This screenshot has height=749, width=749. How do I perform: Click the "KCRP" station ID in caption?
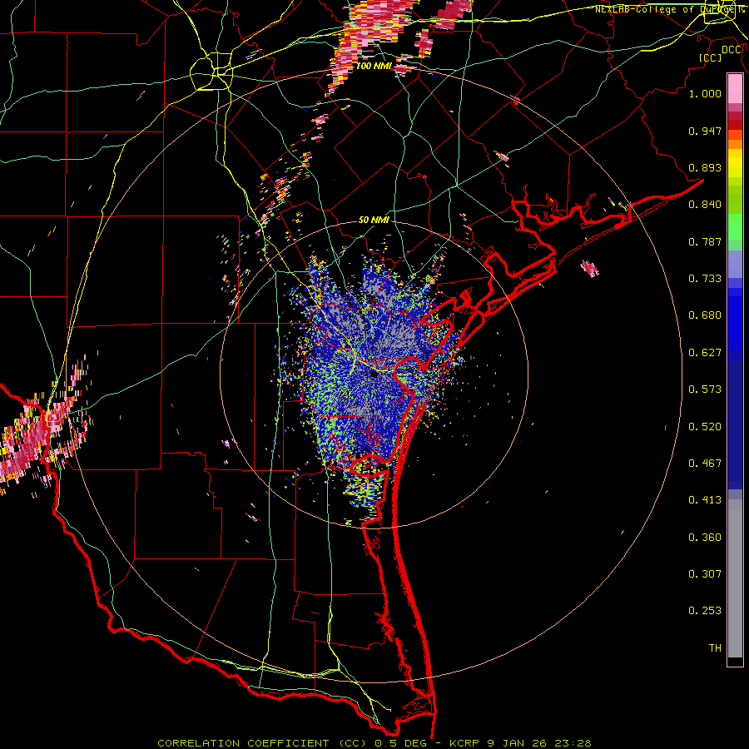tap(466, 743)
